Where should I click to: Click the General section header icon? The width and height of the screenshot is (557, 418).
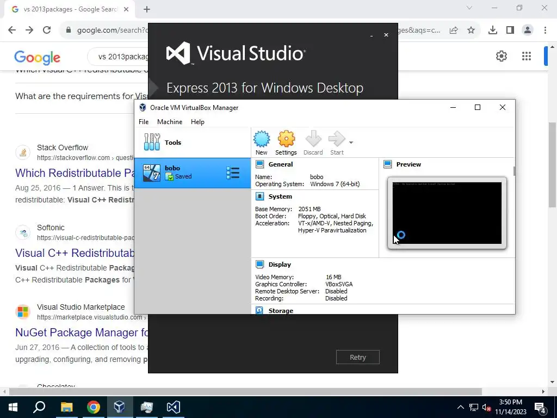pyautogui.click(x=259, y=164)
